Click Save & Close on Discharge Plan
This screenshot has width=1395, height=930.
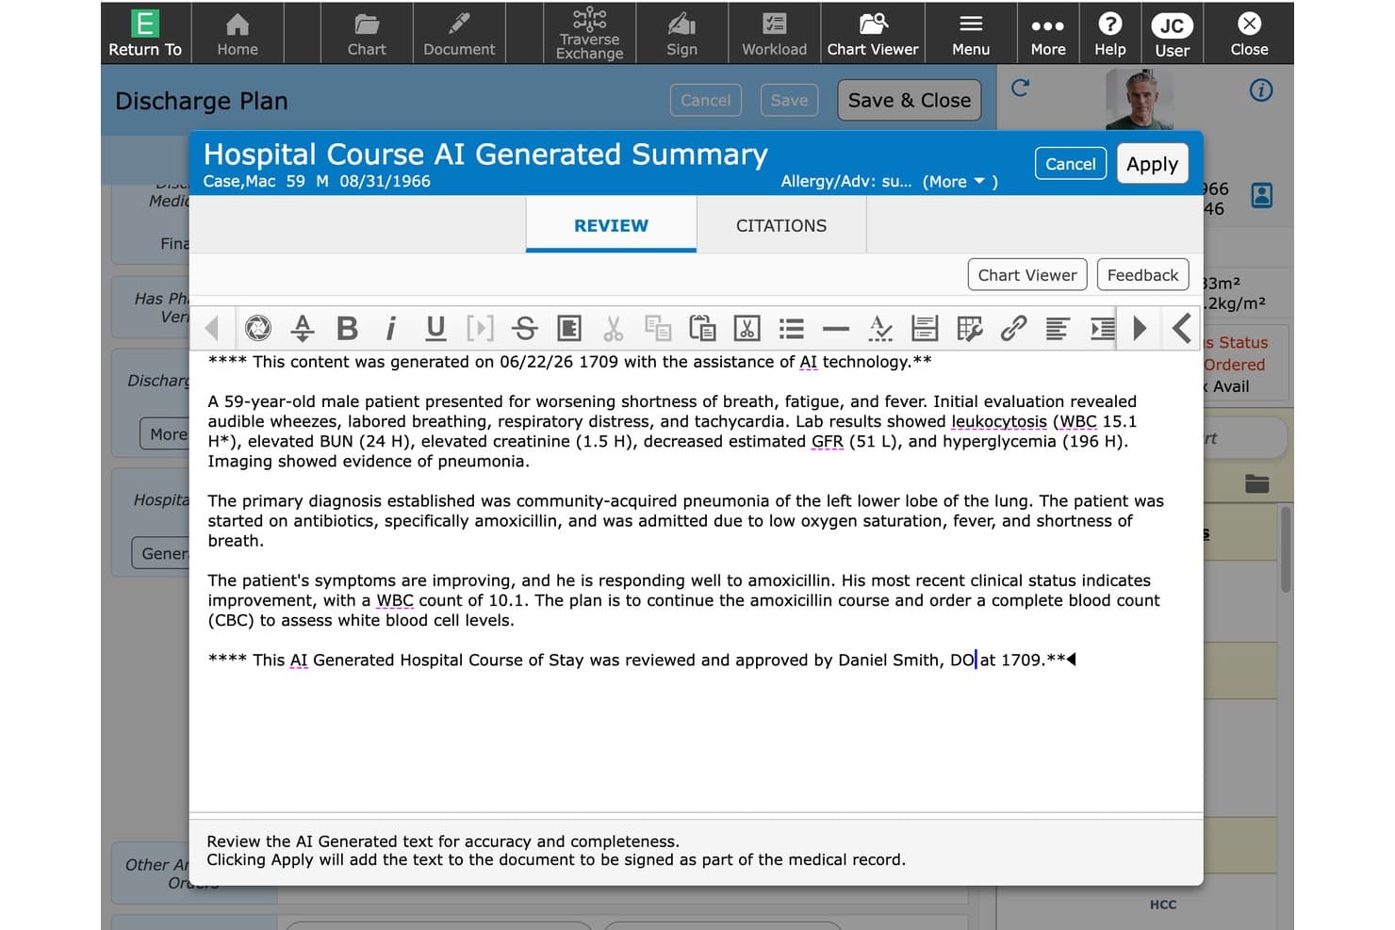click(x=910, y=100)
